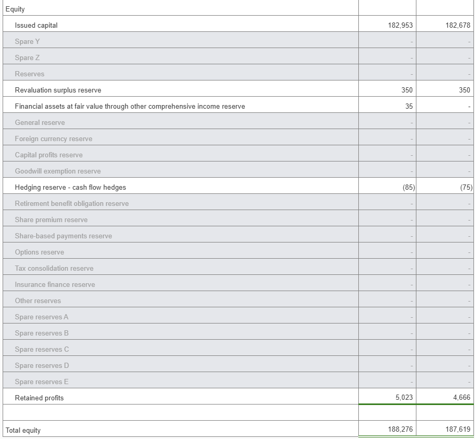This screenshot has width=475, height=439.
Task: Select the 182,953 issued capital value
Action: [401, 25]
